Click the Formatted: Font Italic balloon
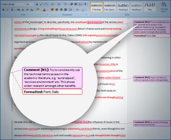This screenshot has width=171, height=140. [152, 36]
